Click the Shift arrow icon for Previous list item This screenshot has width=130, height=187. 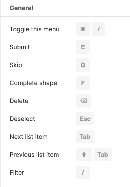coord(84,155)
